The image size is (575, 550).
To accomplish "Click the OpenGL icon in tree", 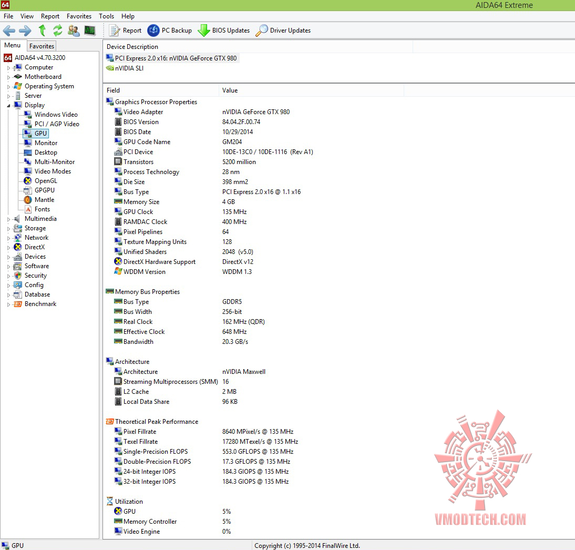I will [x=28, y=180].
